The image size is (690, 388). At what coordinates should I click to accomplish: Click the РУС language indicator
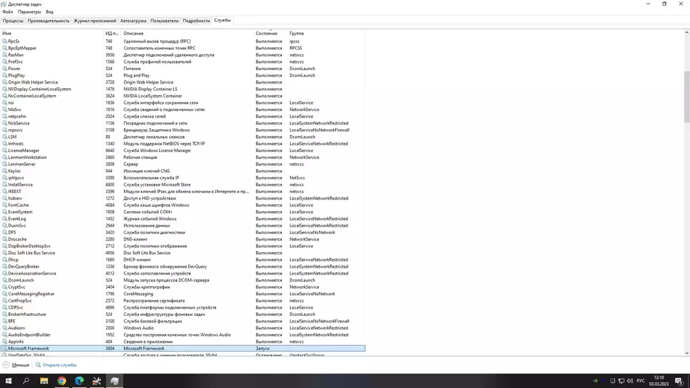[641, 381]
